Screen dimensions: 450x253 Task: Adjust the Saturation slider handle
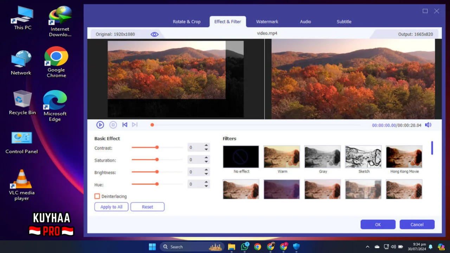coord(157,160)
